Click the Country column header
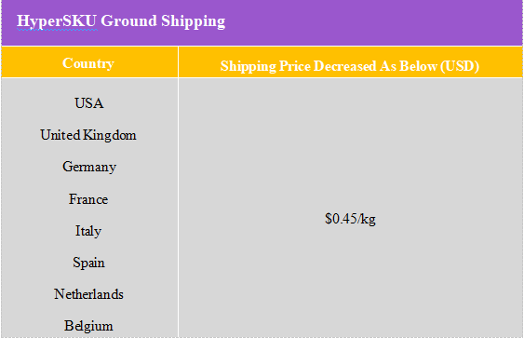 [x=88, y=63]
